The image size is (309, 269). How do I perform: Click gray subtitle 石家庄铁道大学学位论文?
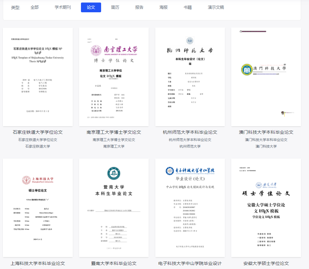[x=37, y=140]
